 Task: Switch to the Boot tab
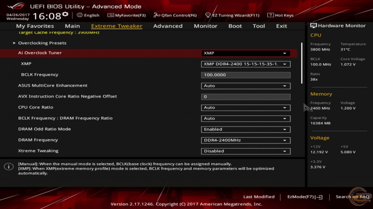click(235, 26)
